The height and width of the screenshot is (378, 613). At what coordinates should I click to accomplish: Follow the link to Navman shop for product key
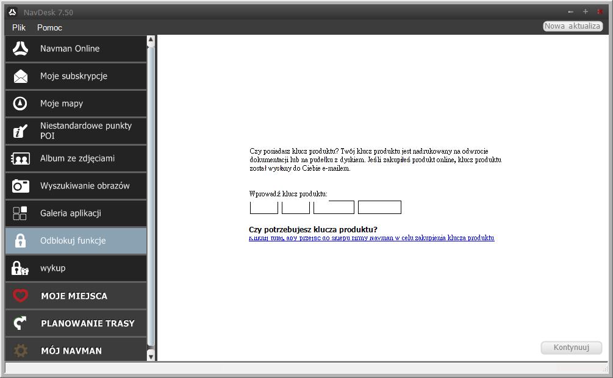pos(371,238)
